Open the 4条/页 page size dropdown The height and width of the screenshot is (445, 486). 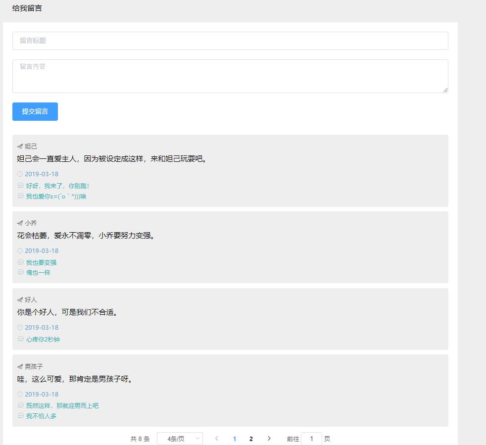coord(180,439)
